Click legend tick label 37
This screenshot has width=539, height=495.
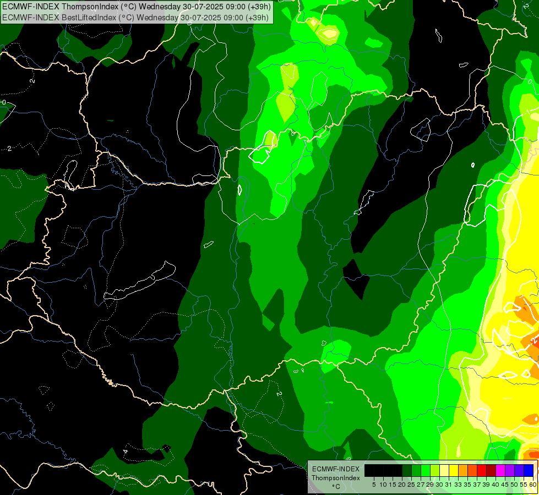tap(477, 485)
